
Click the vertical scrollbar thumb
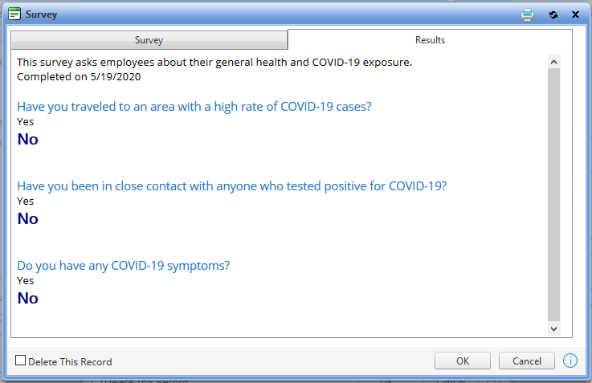point(553,195)
